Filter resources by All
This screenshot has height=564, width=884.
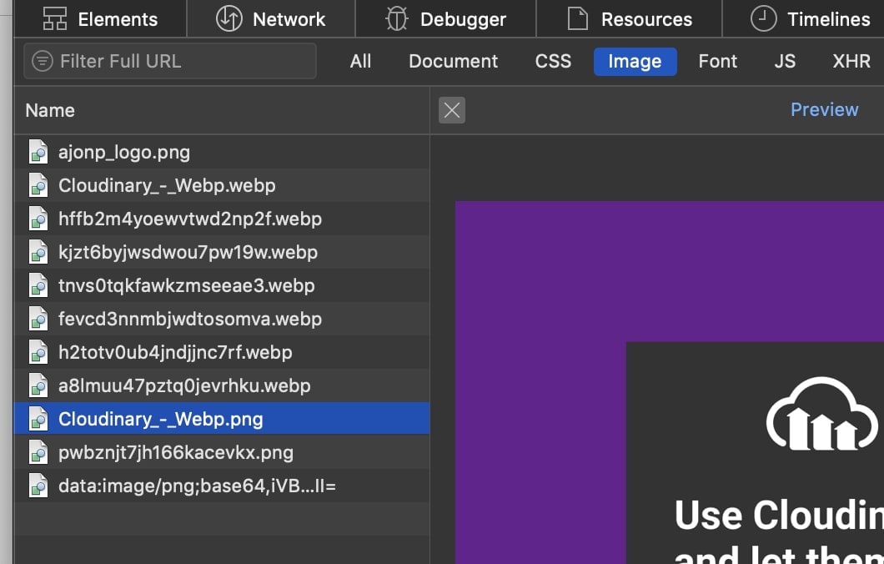point(360,61)
